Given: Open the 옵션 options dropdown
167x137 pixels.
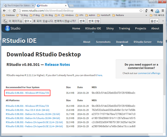Looking at the screenshot, I should point(154,21).
